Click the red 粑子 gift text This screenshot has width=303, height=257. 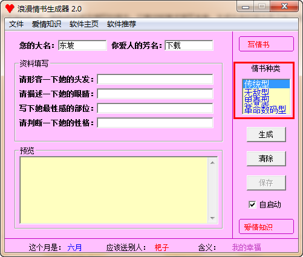click(x=161, y=247)
